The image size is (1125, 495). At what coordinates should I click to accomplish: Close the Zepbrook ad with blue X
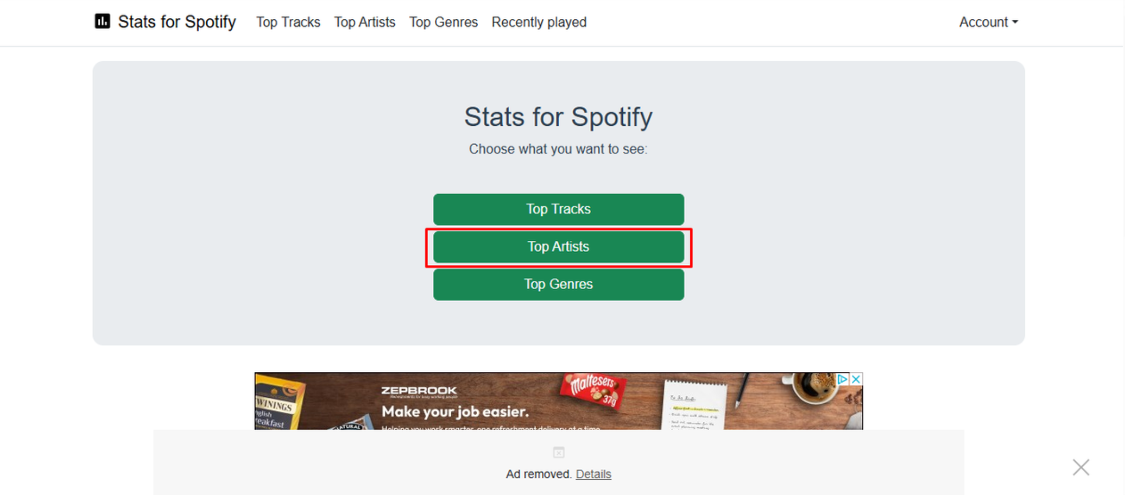857,379
